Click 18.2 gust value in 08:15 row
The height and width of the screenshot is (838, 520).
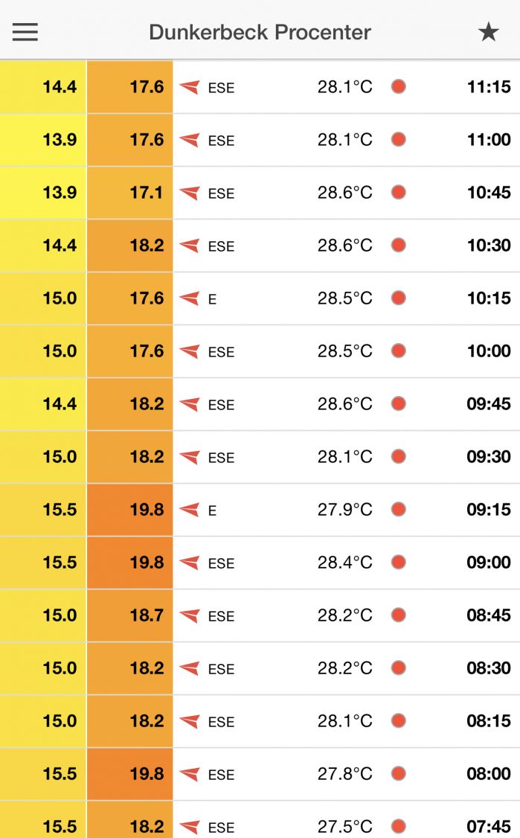(x=130, y=721)
